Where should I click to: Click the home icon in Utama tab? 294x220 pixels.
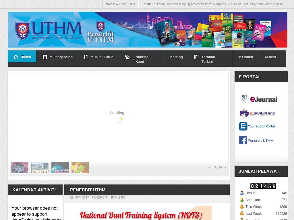click(16, 57)
